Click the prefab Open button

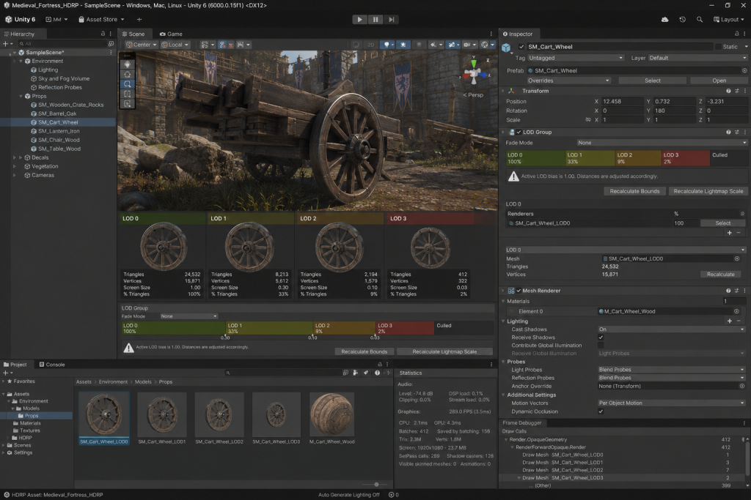719,81
